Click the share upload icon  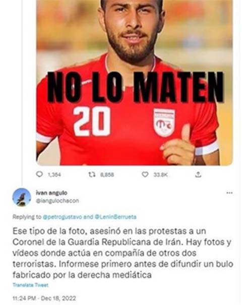pyautogui.click(x=198, y=174)
